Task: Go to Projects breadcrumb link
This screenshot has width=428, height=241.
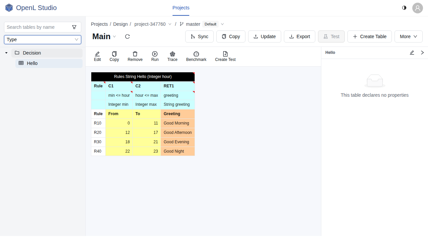Action: tap(99, 24)
